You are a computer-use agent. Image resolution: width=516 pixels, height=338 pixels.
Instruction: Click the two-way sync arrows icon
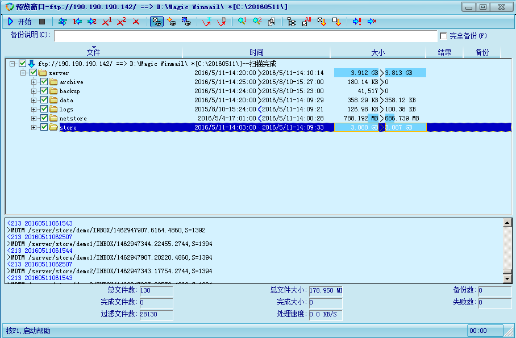pyautogui.click(x=63, y=22)
